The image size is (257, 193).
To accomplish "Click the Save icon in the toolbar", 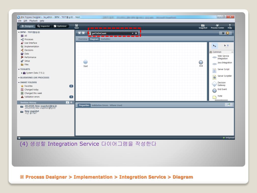I will [x=77, y=26].
